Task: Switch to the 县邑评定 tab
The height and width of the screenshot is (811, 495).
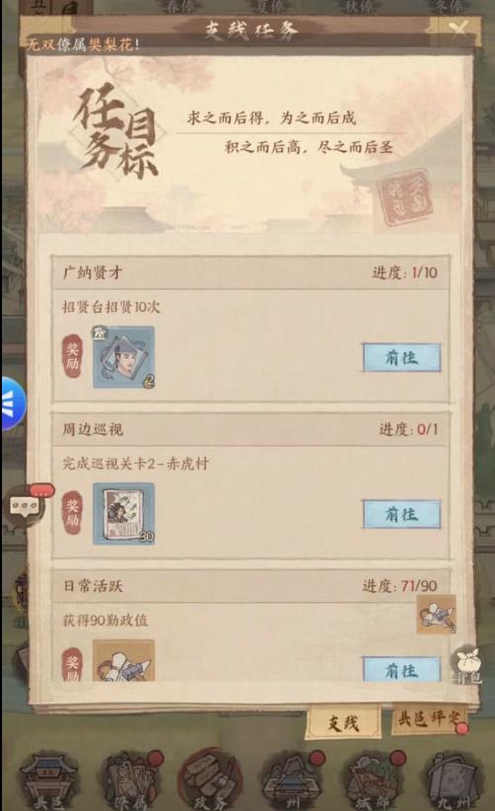Action: (427, 719)
